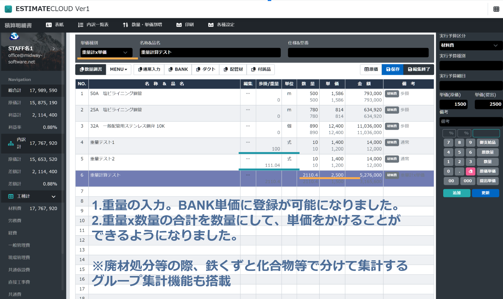The image size is (503, 299).
Task: Open 数量・単価割増 adjustment menu
Action: pyautogui.click(x=143, y=25)
